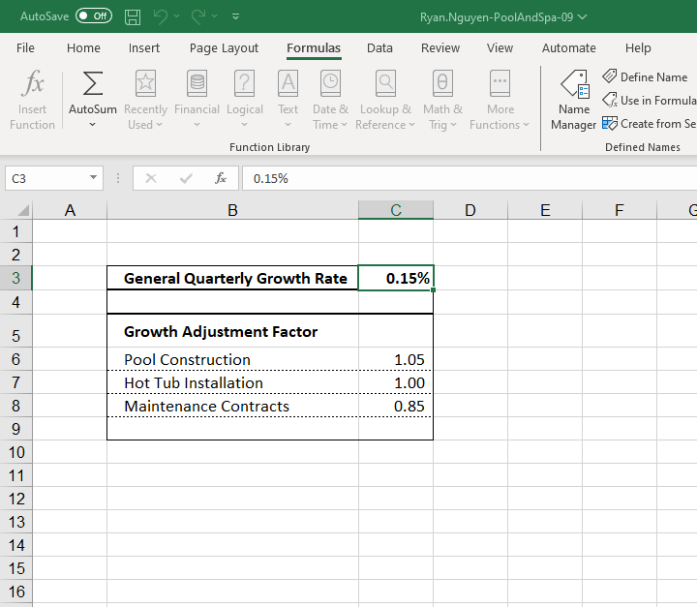The image size is (697, 607).
Task: Open the Lookup & Reference functions icon
Action: (385, 83)
